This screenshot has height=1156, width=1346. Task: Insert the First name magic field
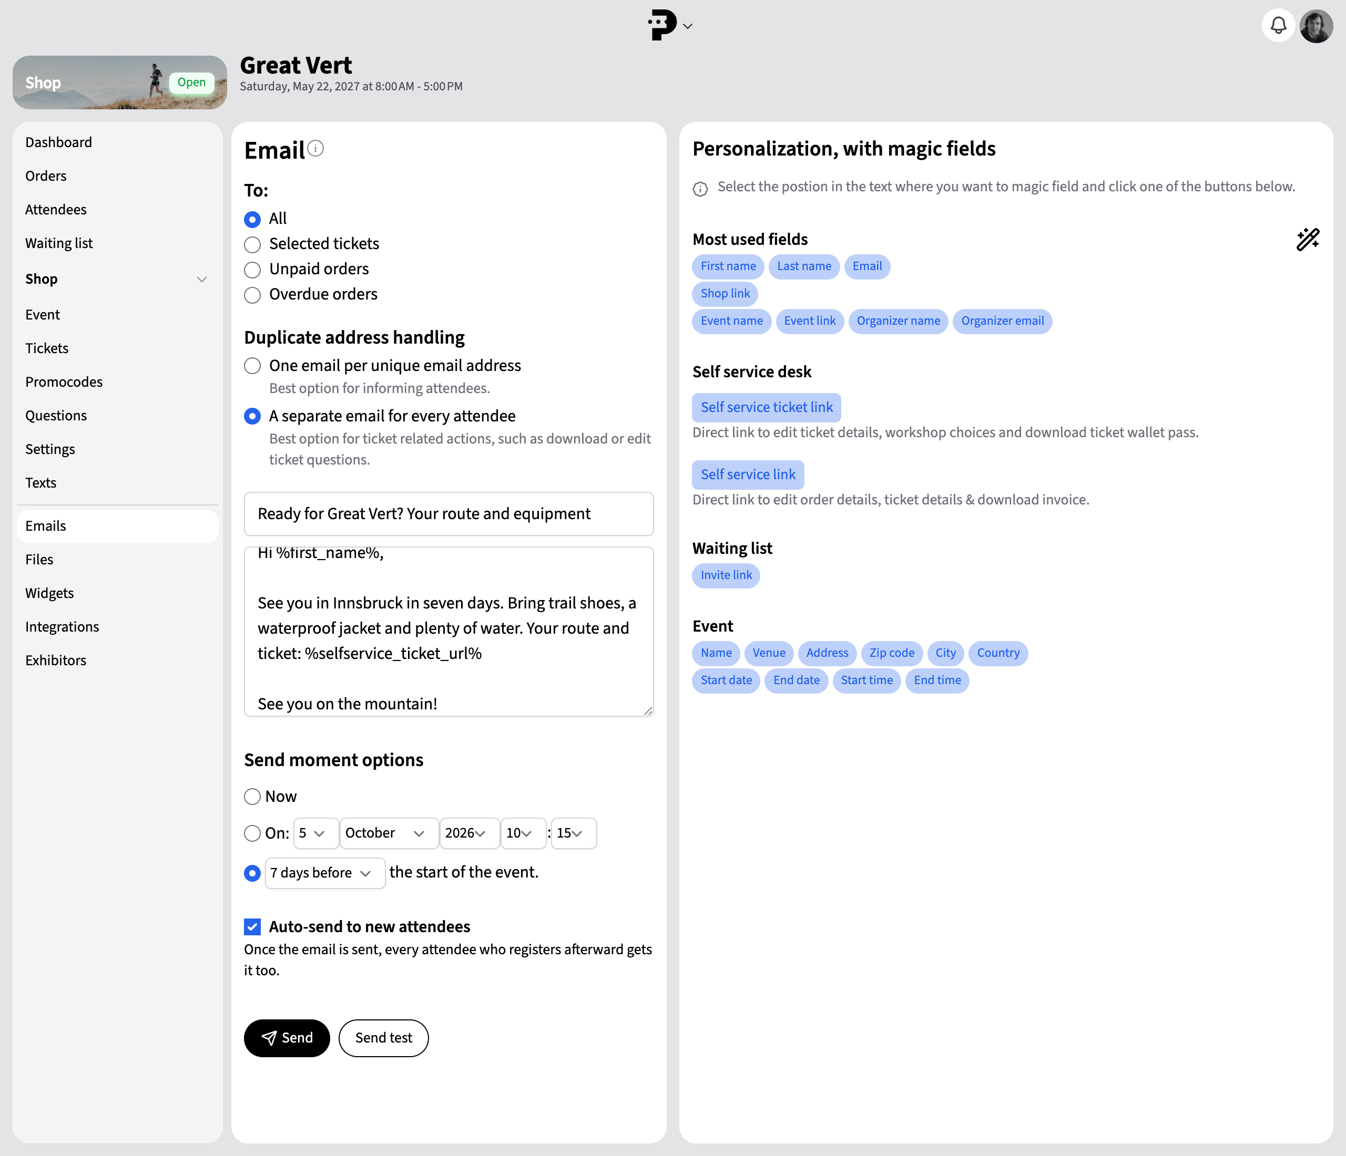(x=728, y=266)
